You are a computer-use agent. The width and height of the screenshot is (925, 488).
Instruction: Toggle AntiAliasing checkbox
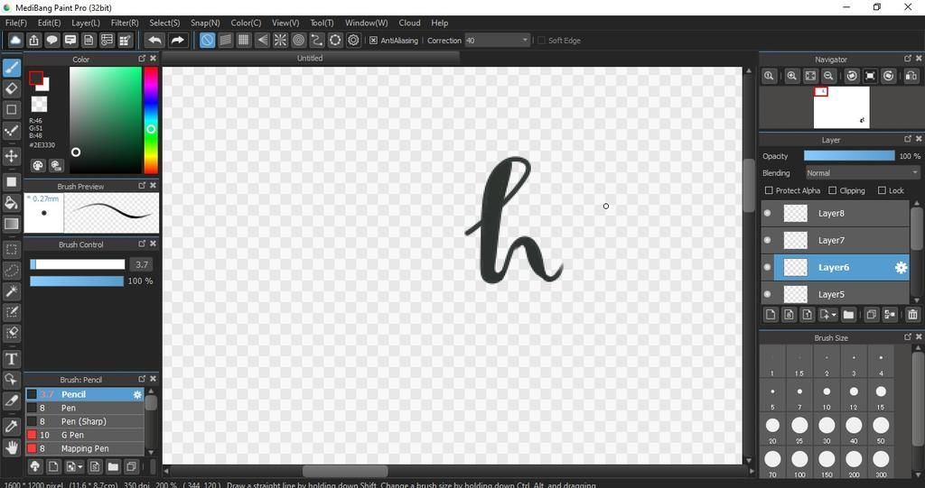pyautogui.click(x=373, y=40)
